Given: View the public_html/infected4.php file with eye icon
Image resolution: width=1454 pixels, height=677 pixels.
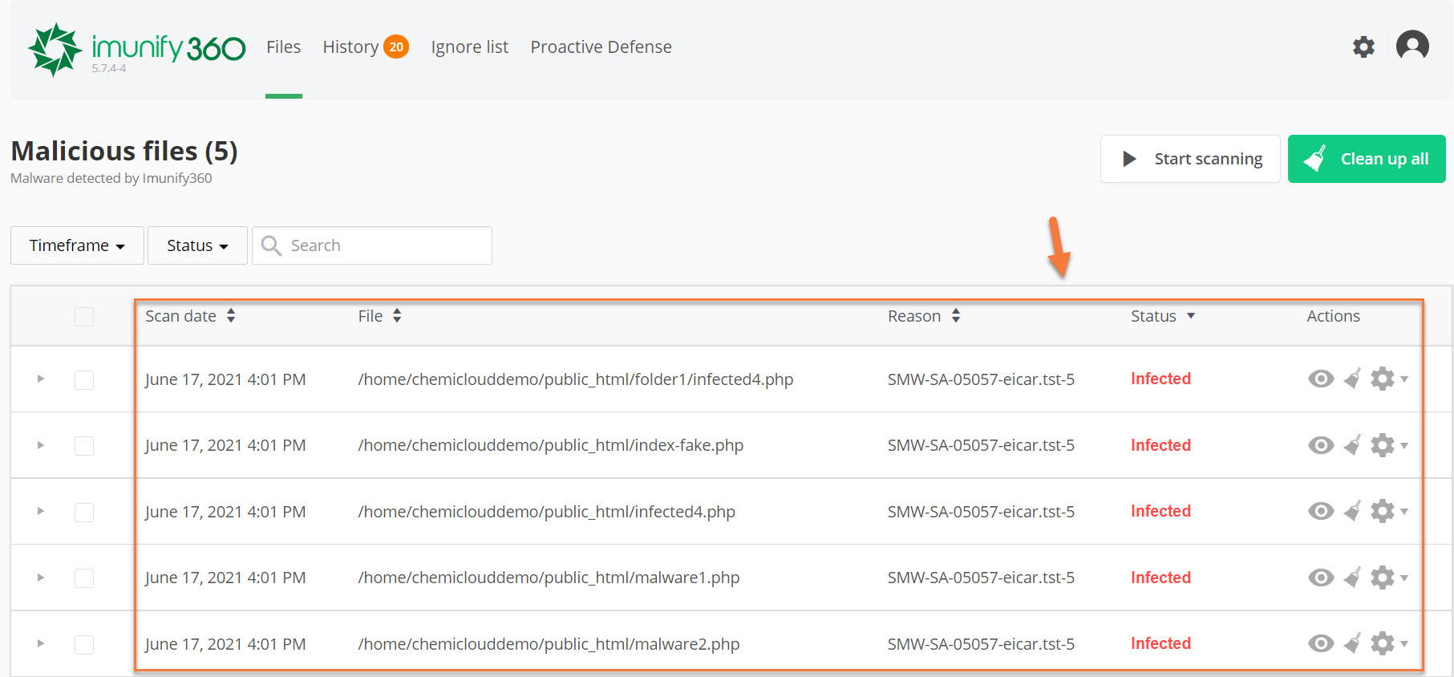Looking at the screenshot, I should point(1320,511).
